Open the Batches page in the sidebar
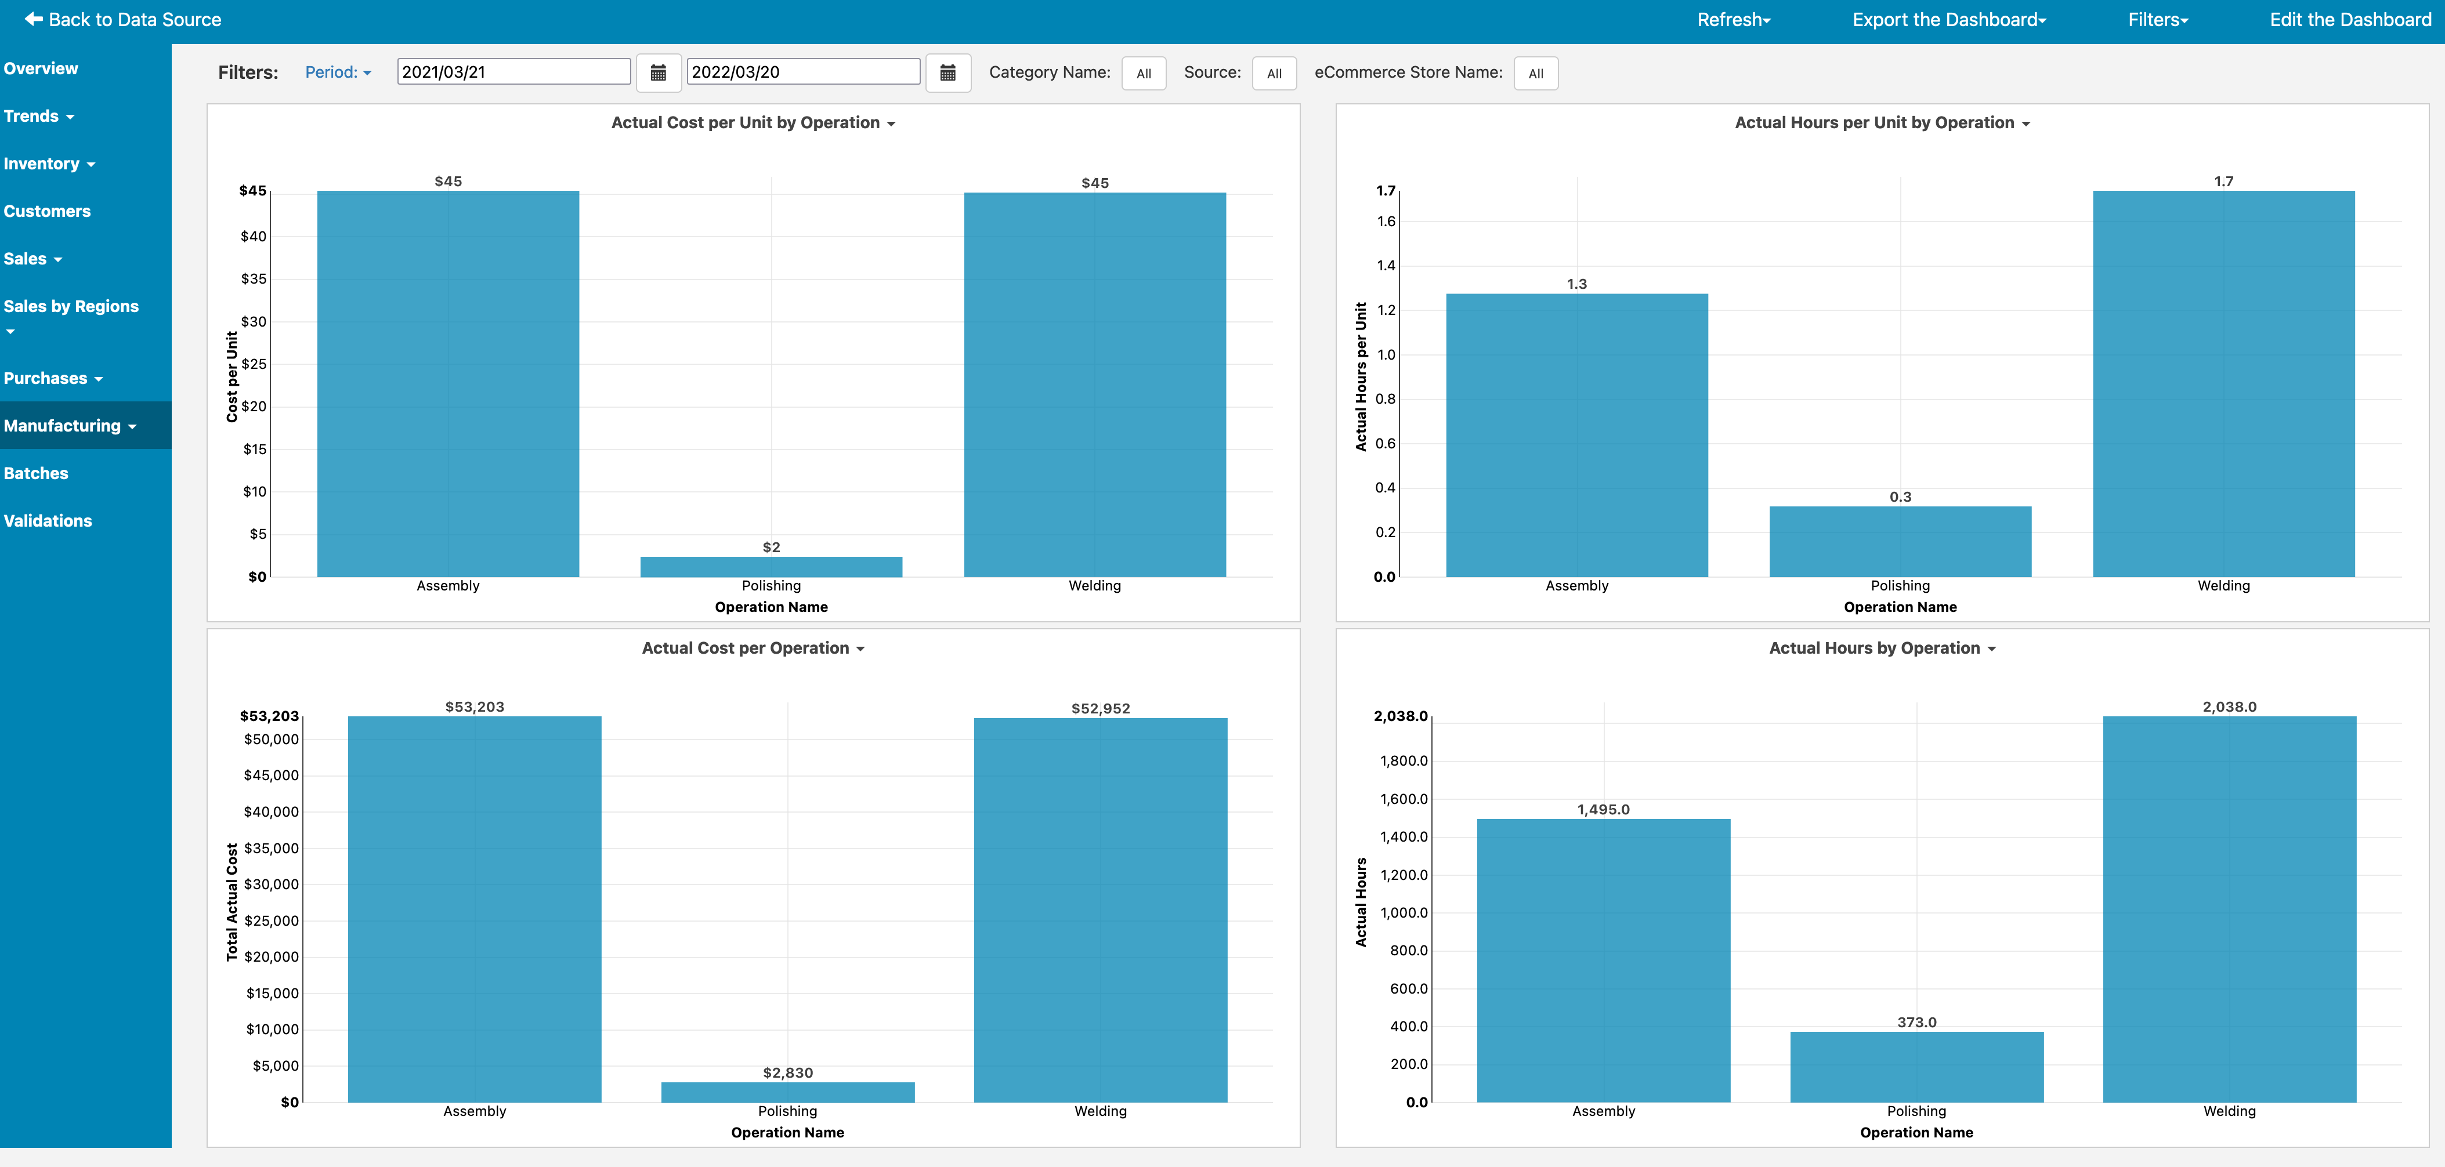2445x1167 pixels. pos(36,473)
